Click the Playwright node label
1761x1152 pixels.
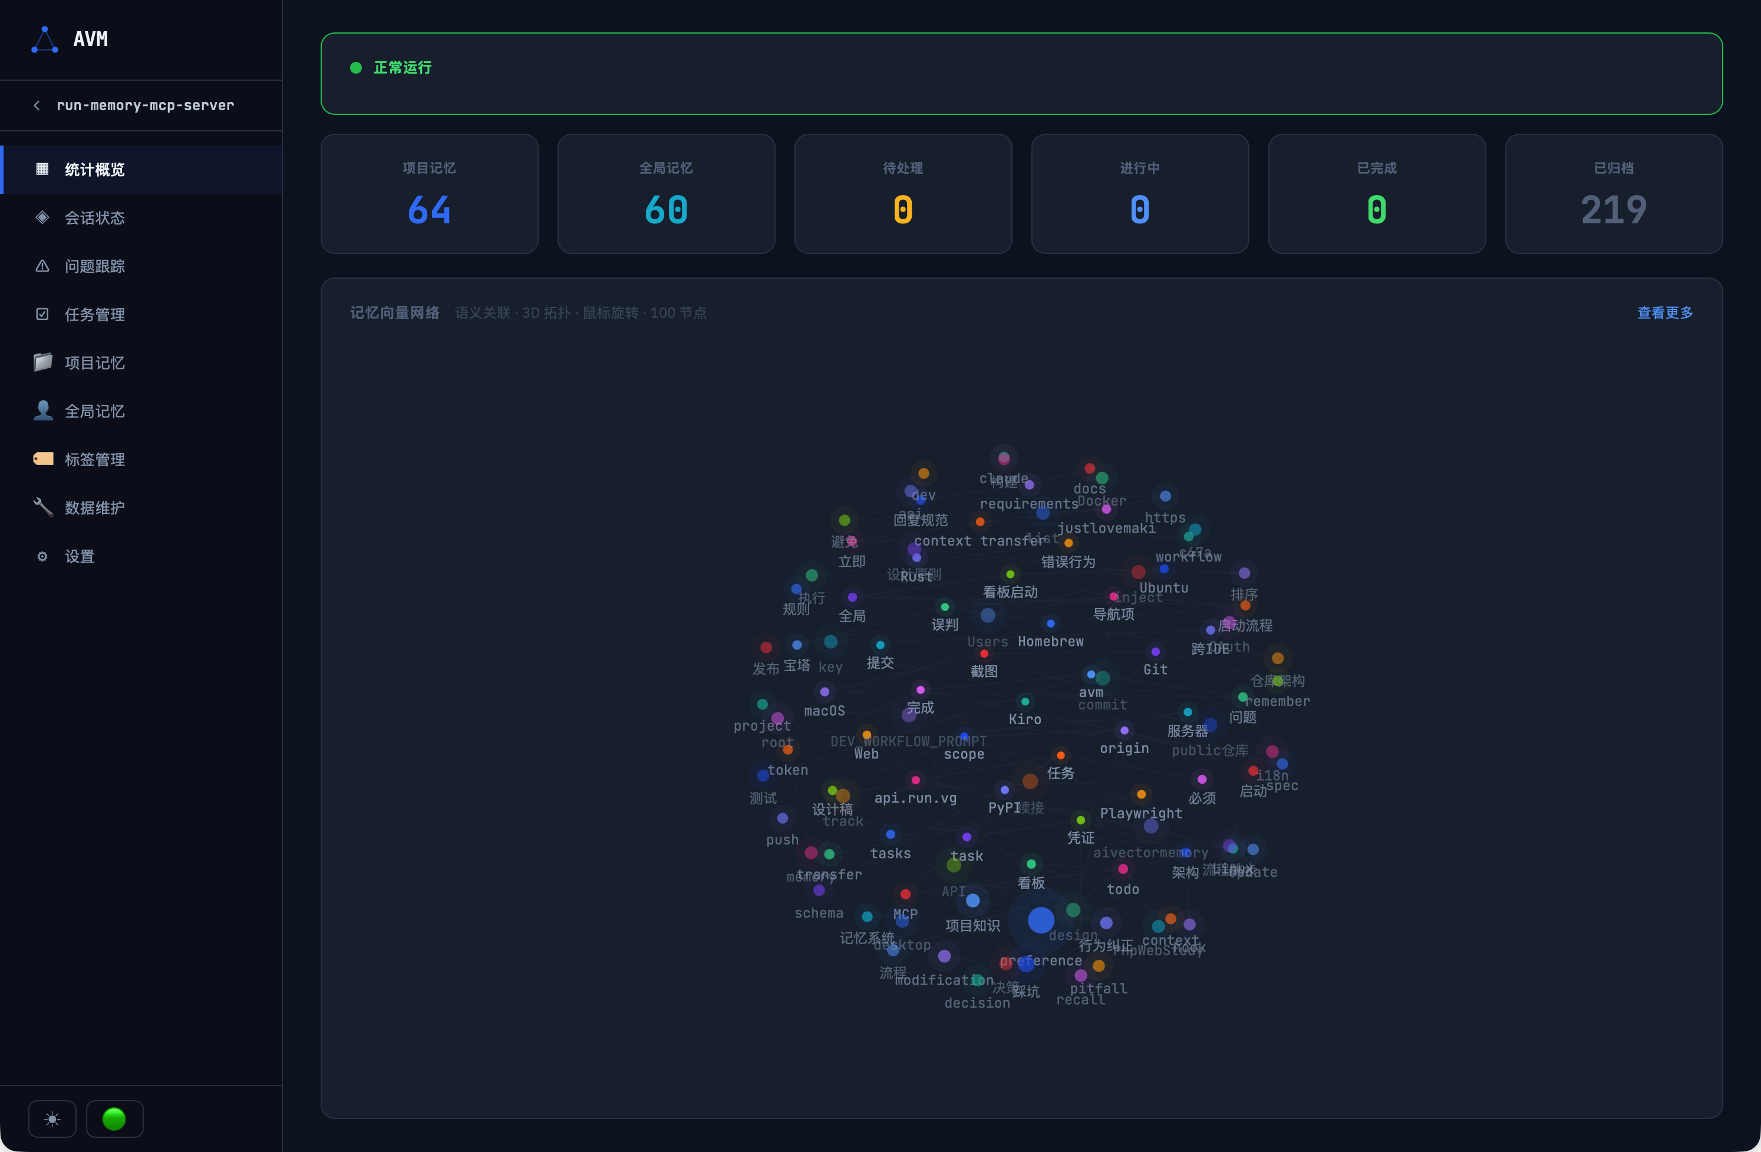click(x=1141, y=813)
